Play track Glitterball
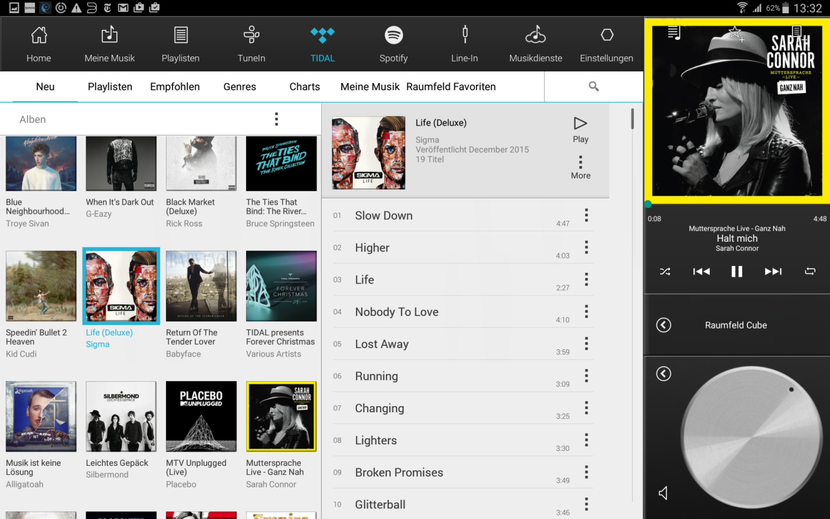The width and height of the screenshot is (830, 519). (380, 505)
